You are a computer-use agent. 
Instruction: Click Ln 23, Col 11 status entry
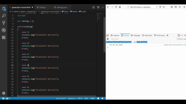61,99
